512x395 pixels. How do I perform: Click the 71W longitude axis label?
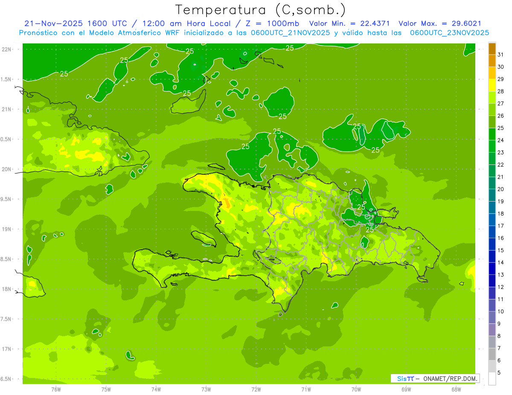(x=306, y=389)
